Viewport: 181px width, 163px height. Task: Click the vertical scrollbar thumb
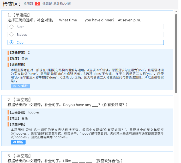click(177, 52)
